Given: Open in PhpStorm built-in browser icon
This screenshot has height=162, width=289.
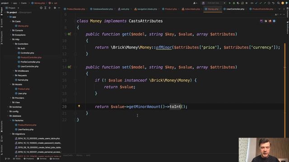Looking at the screenshot, I should 261,21.
